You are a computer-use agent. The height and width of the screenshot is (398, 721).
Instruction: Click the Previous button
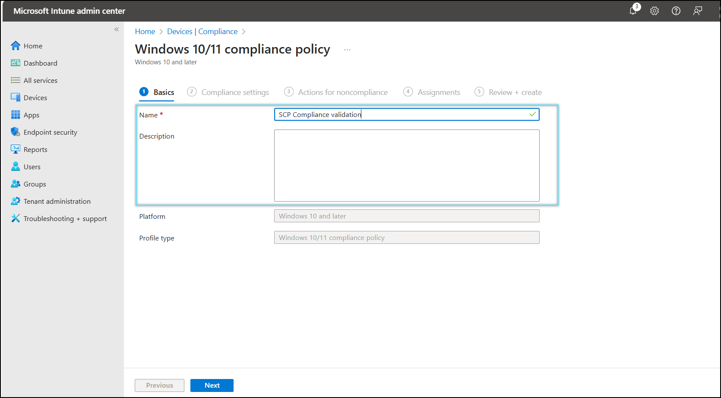[x=159, y=385]
